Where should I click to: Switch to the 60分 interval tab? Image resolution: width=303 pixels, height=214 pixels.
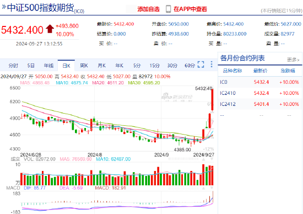(x=190, y=66)
